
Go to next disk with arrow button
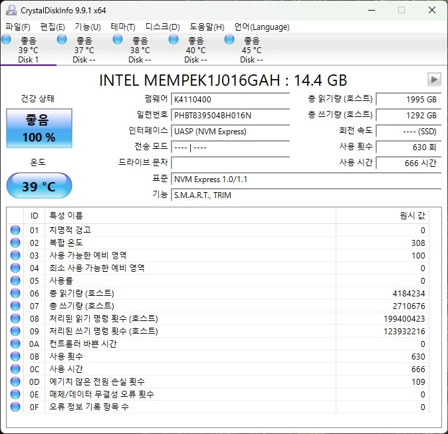click(434, 79)
